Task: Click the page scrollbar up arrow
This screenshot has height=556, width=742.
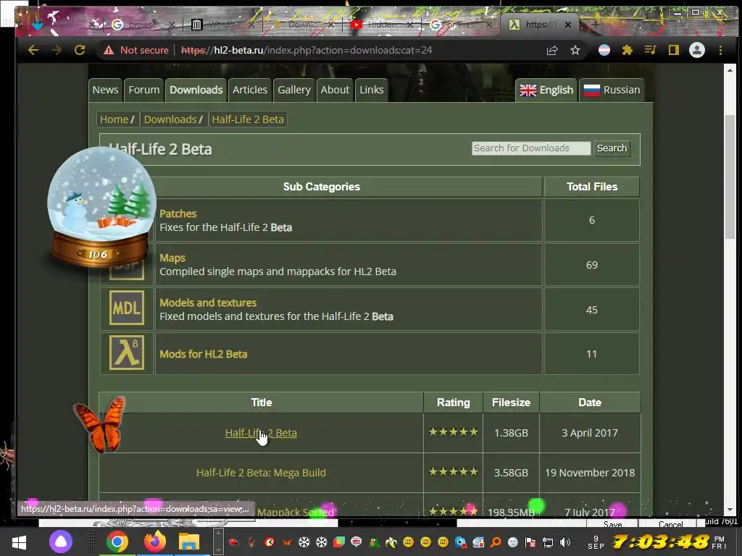Action: (730, 70)
